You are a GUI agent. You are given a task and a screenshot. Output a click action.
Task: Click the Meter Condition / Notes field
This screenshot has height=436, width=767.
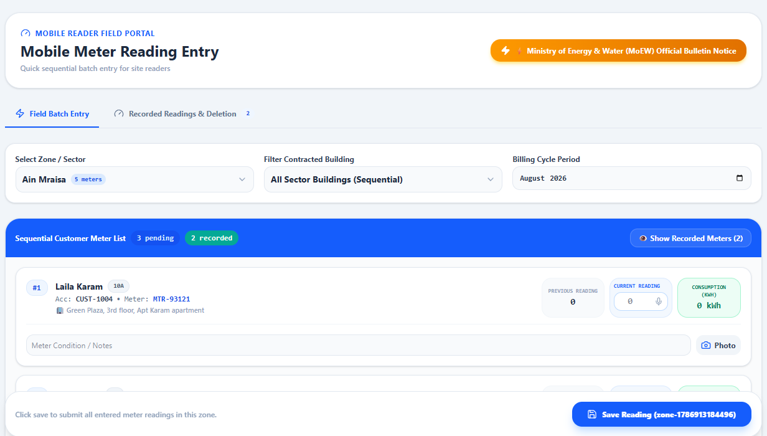[x=359, y=345]
